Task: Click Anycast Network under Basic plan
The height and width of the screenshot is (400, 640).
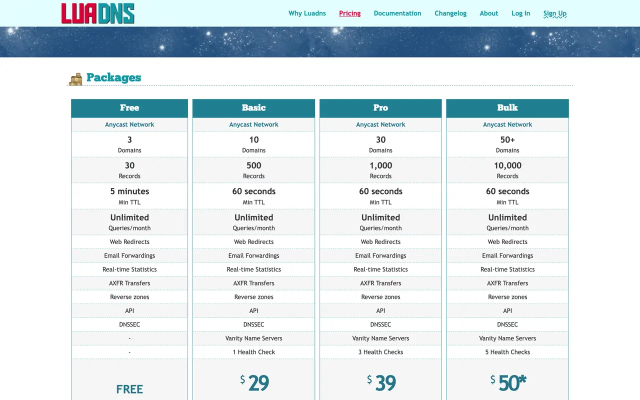Action: point(254,124)
